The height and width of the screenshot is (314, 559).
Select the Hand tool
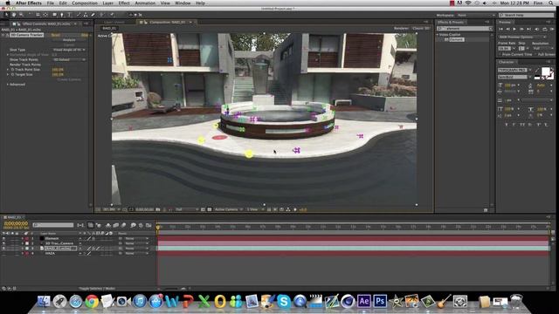[14, 15]
